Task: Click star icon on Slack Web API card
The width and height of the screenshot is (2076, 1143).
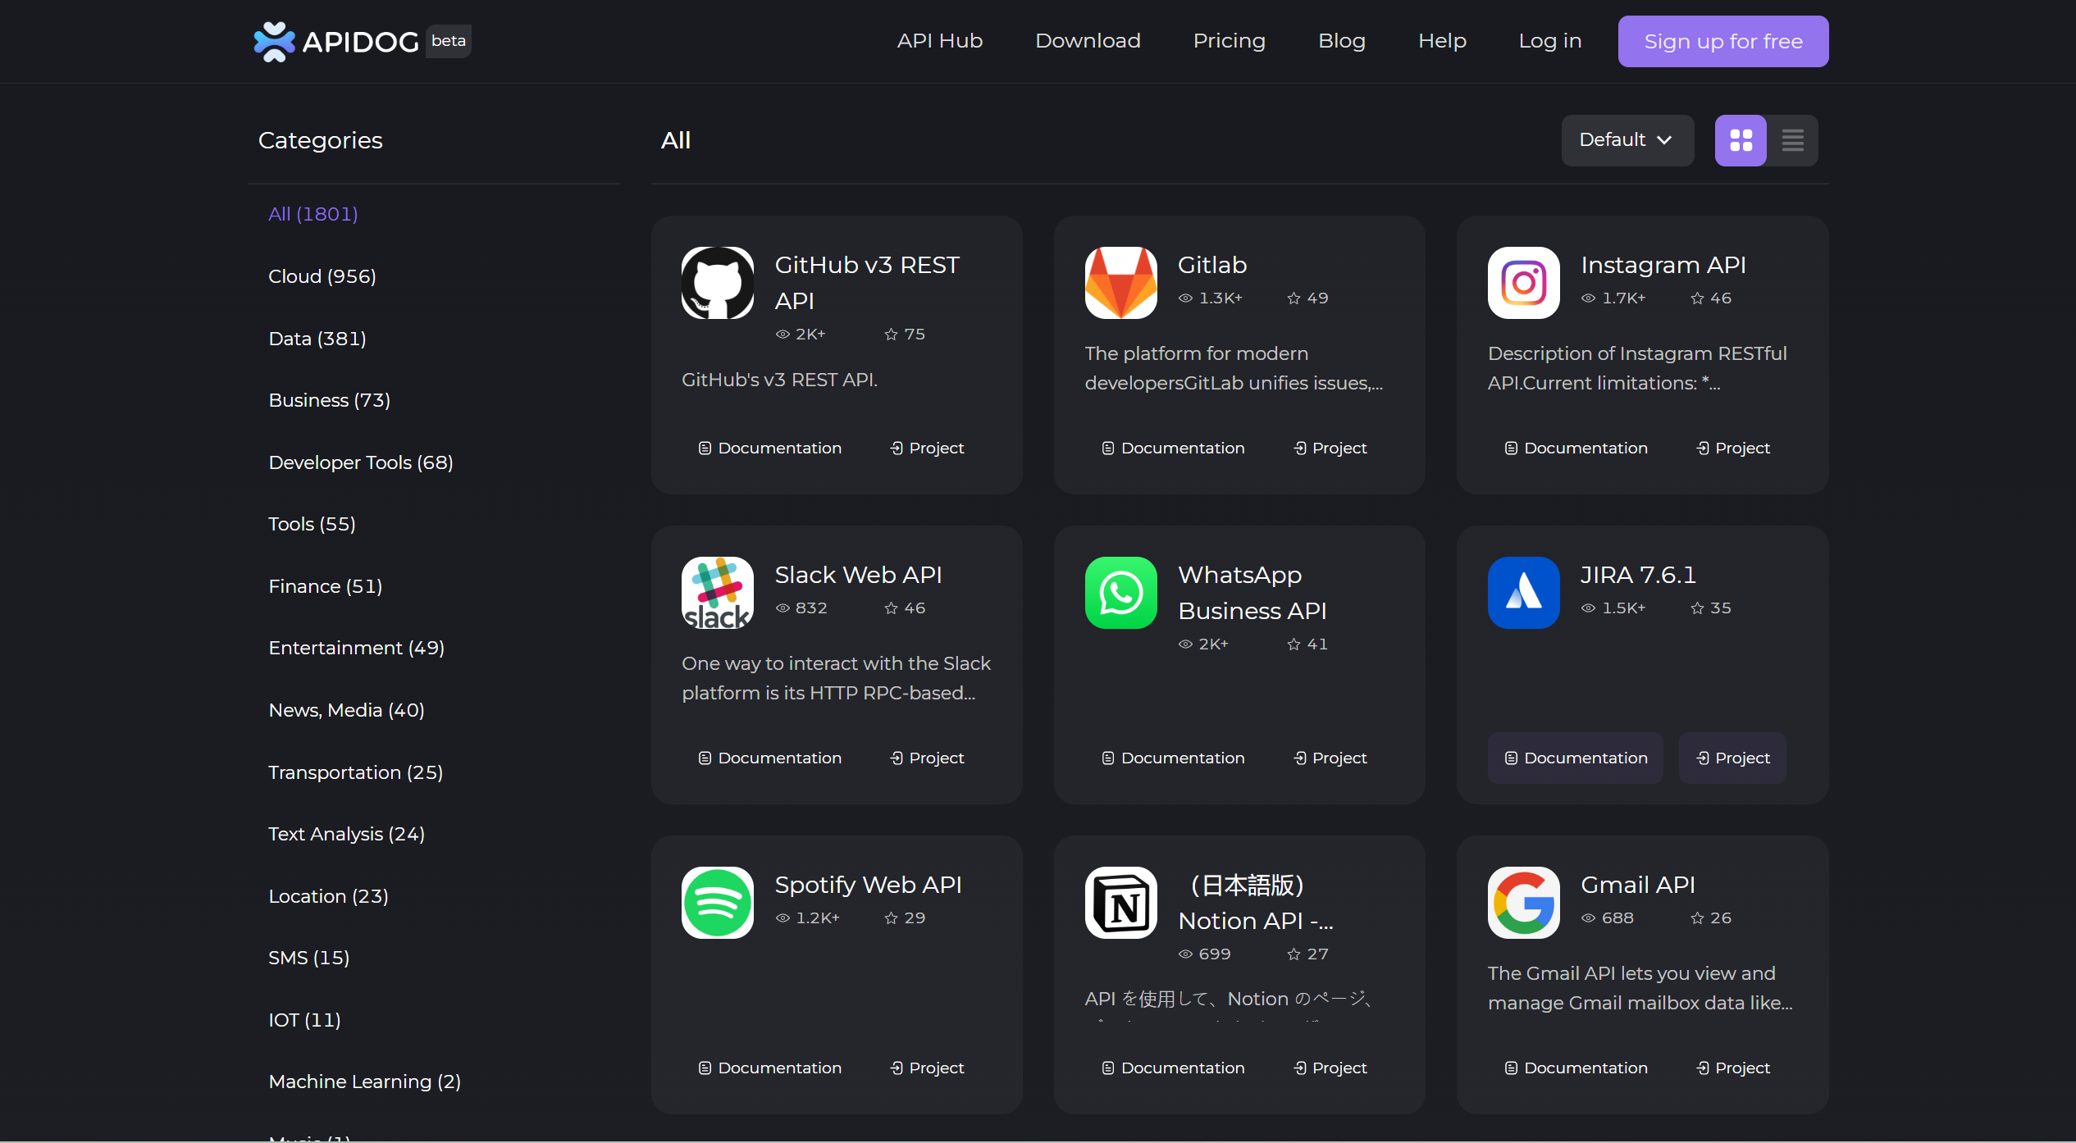Action: click(891, 608)
